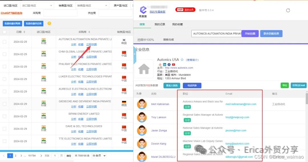Switch to the 我的记录 tab

tap(160, 24)
